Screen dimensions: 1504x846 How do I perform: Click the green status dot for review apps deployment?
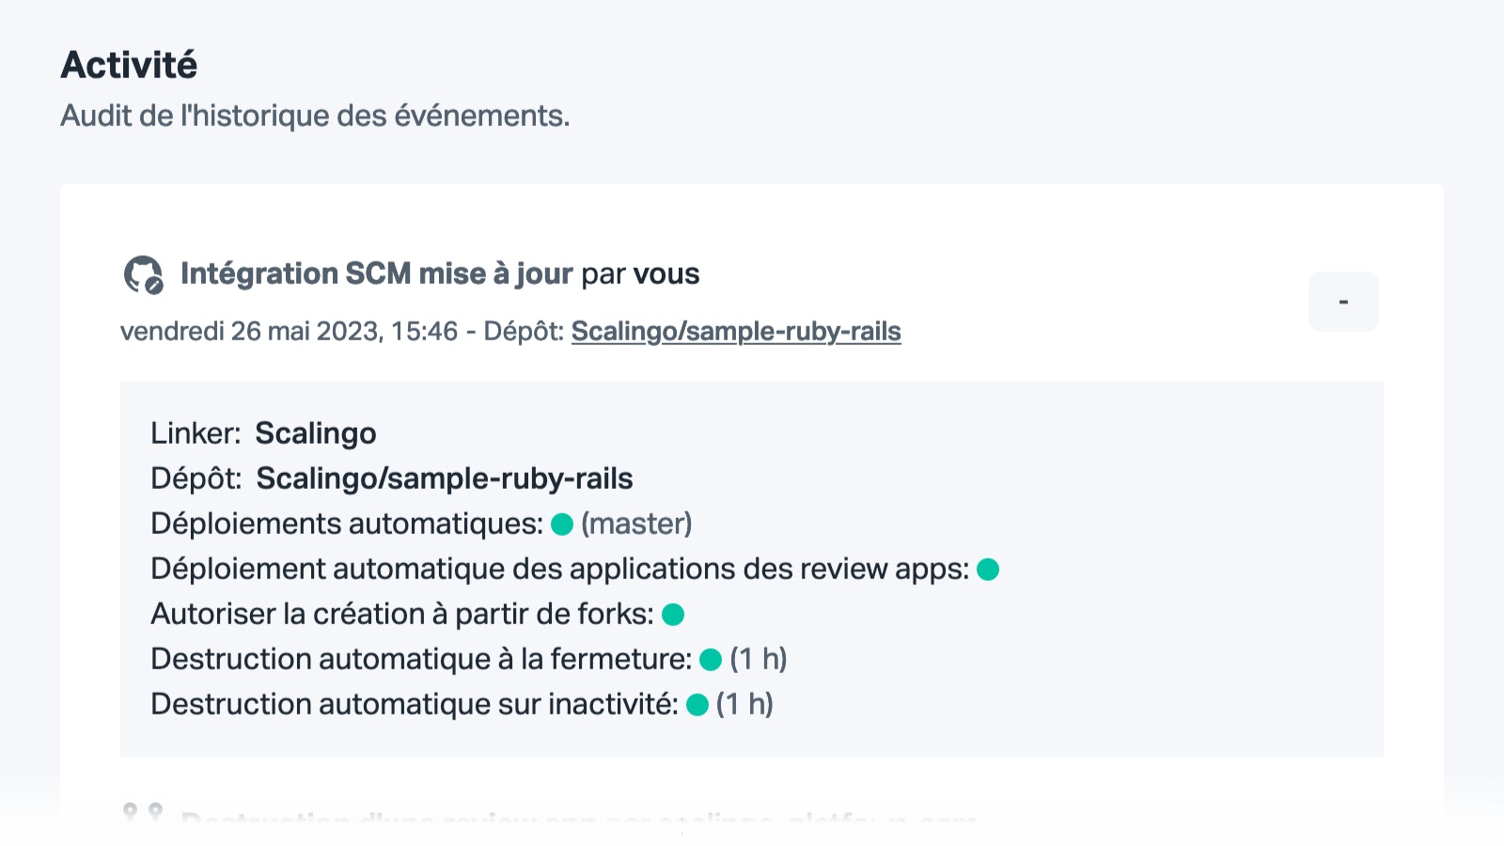[x=988, y=570]
